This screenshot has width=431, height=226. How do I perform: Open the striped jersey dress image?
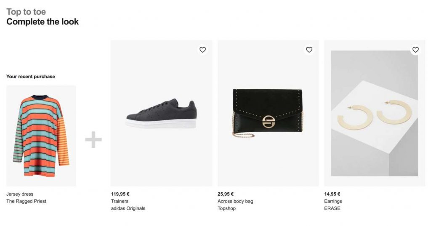(x=41, y=136)
